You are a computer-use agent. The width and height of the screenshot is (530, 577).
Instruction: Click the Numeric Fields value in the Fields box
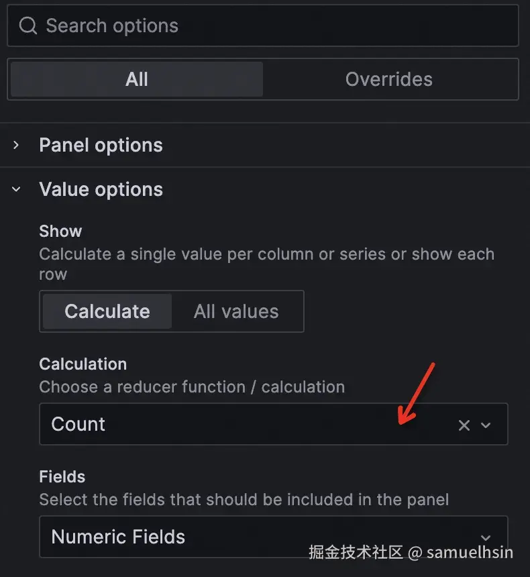pyautogui.click(x=118, y=537)
